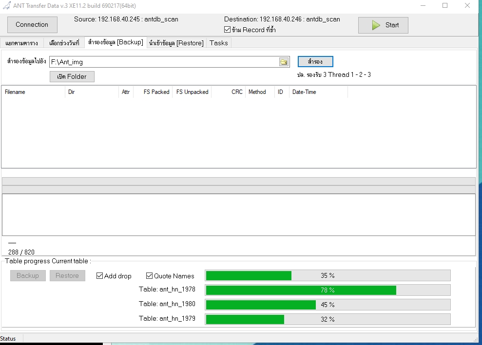Screen dimensions: 482x345
Task: Open the เลือกช่วงวันที่ tab
Action: [64, 43]
